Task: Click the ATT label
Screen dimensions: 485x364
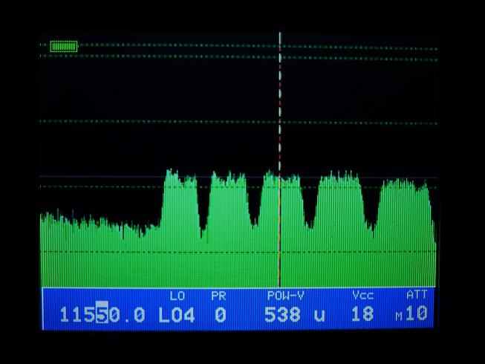Action: 417,295
